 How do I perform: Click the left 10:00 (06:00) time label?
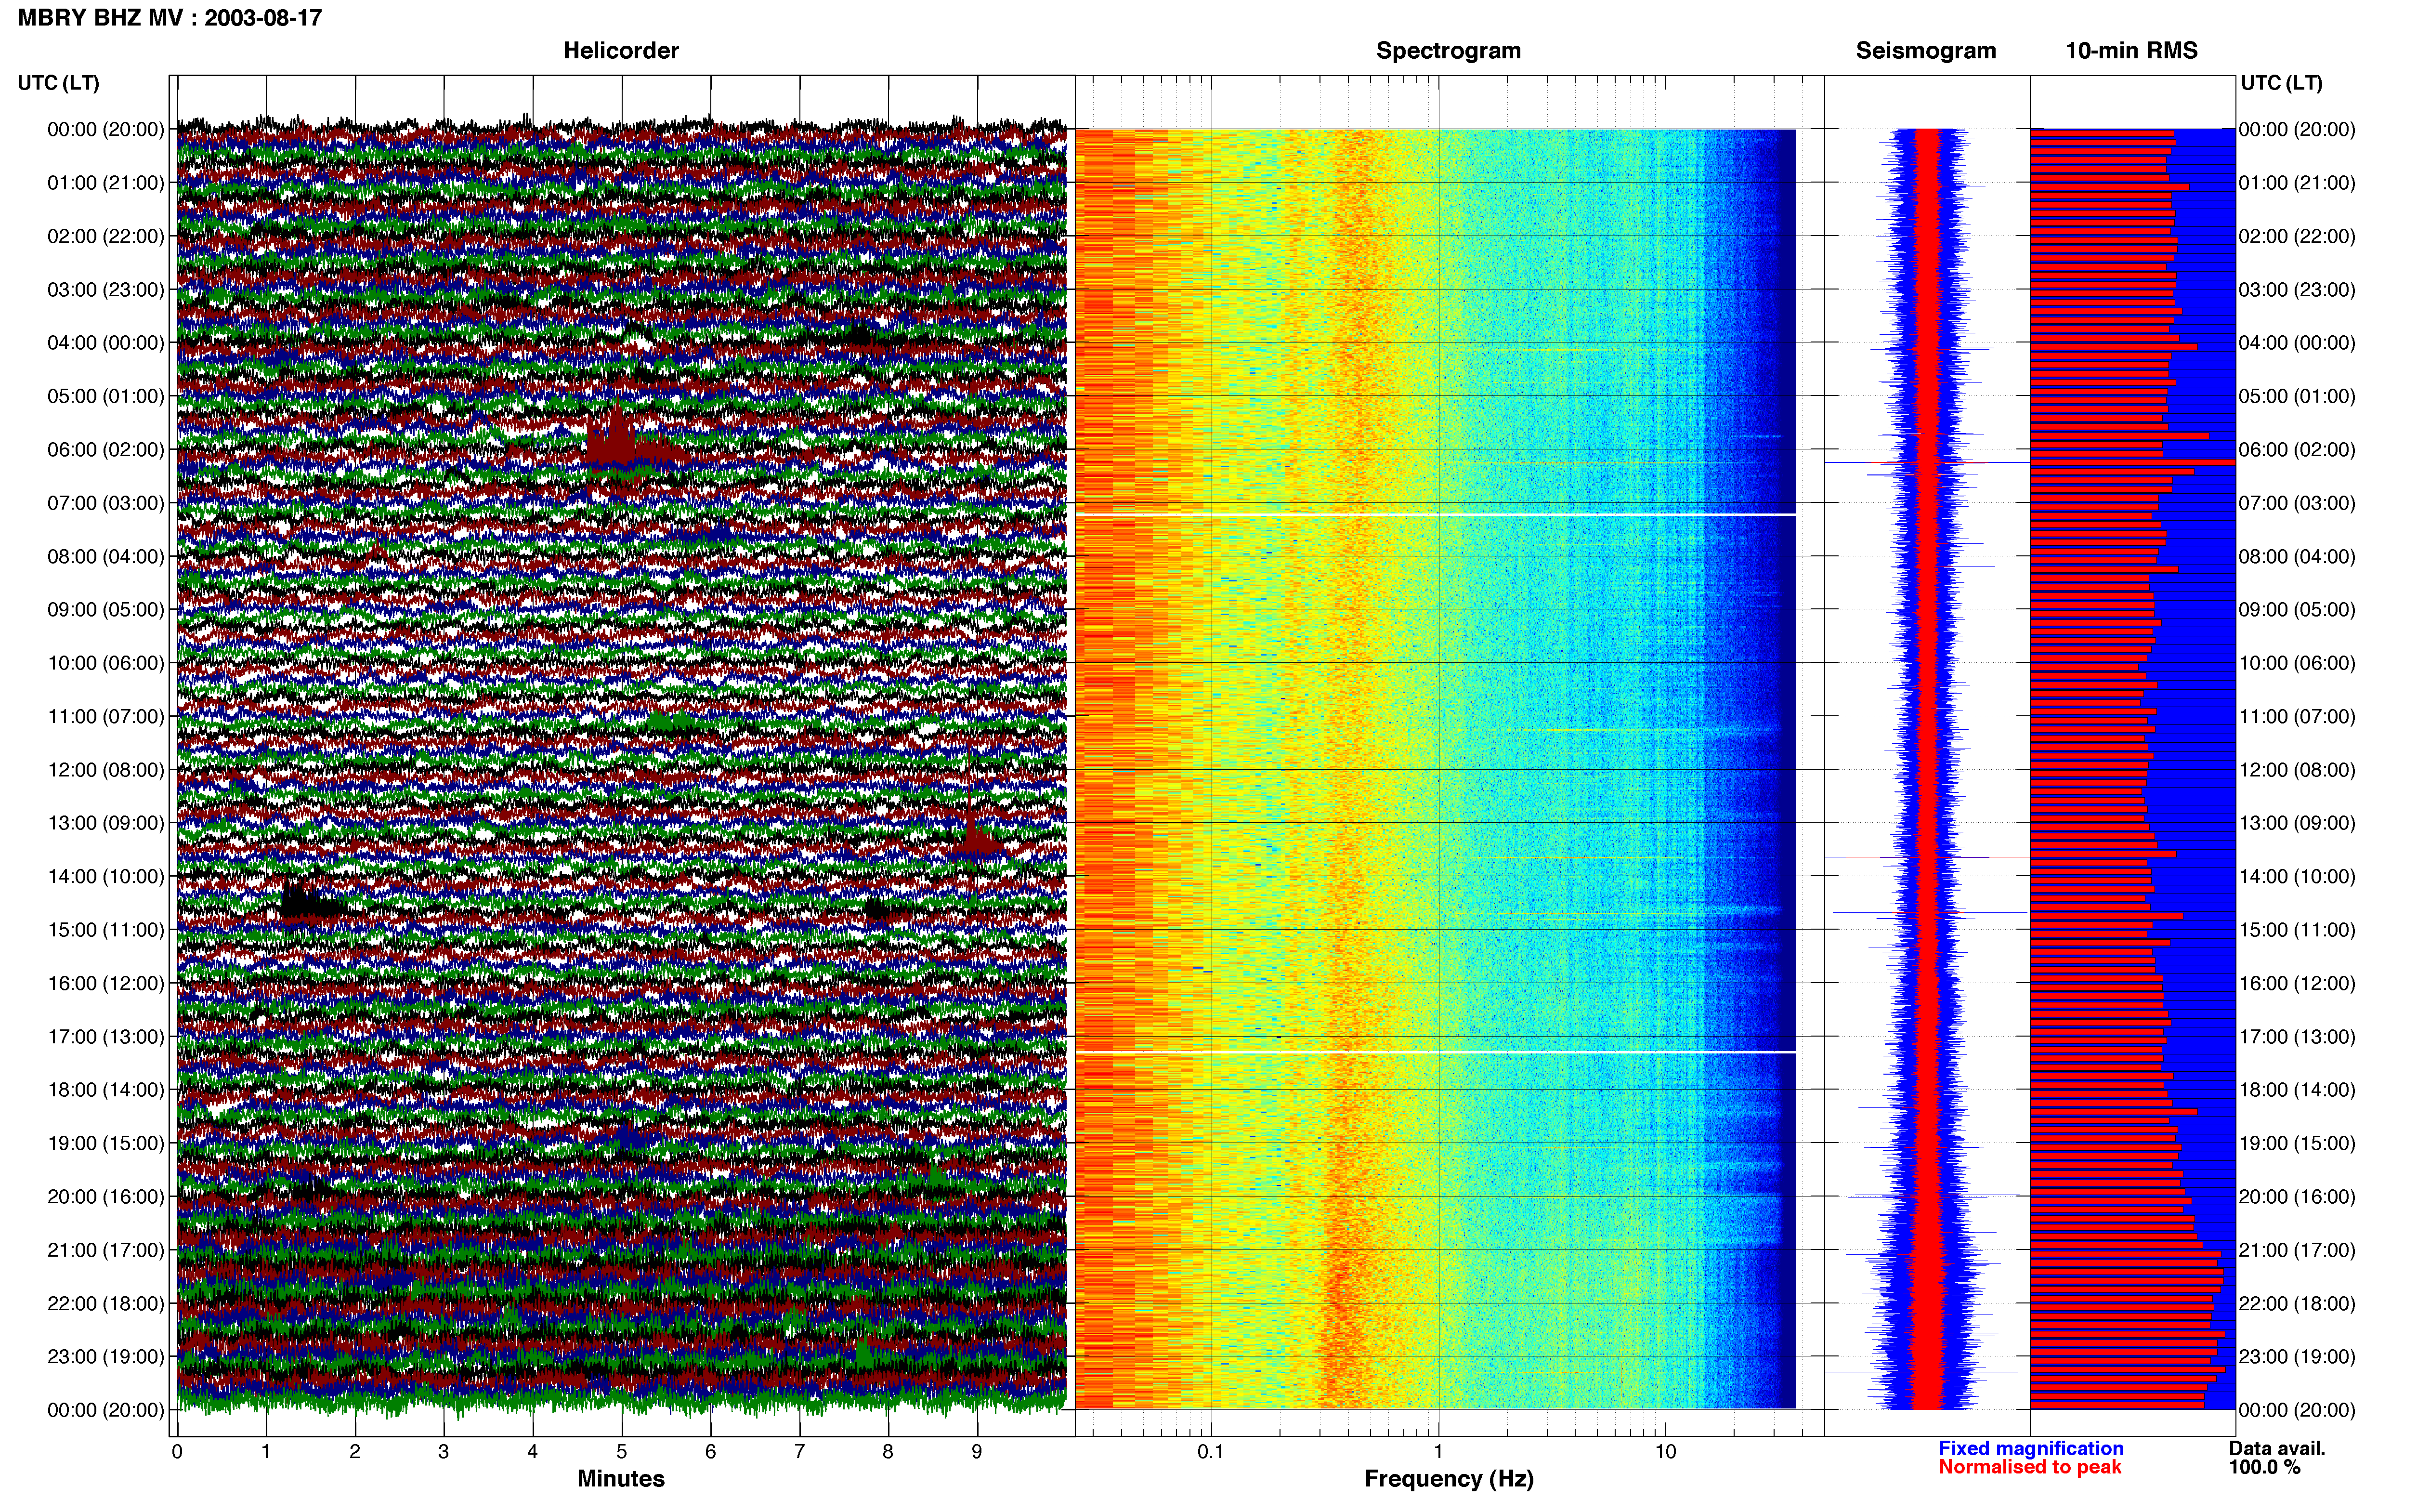point(106,663)
